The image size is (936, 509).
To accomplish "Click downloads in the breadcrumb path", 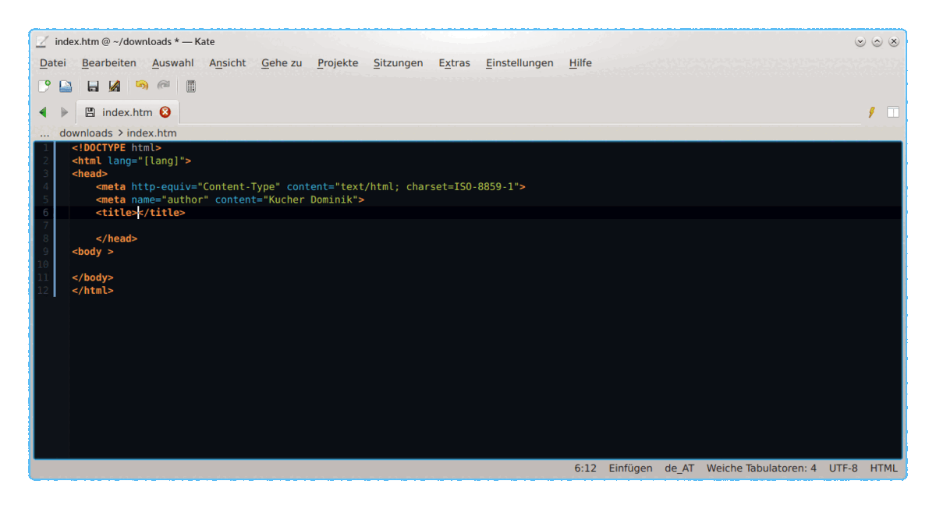I will point(86,133).
